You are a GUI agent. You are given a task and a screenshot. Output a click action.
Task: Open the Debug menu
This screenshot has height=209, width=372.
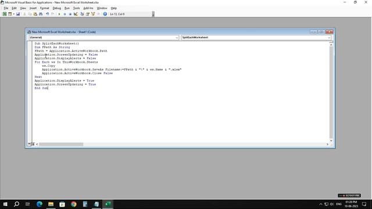57,8
